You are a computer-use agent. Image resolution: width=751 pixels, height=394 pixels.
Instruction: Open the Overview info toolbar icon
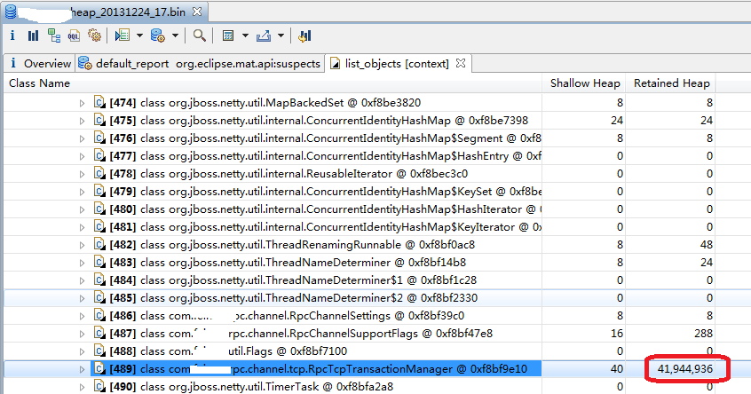coord(12,35)
